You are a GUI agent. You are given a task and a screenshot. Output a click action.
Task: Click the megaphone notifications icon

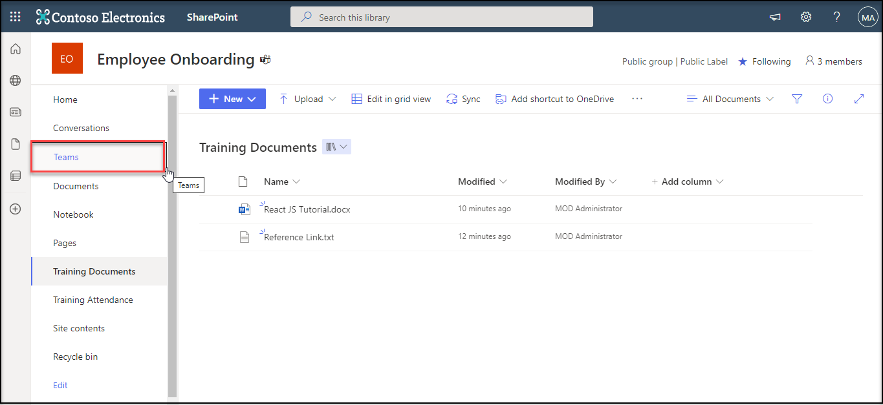[x=774, y=17]
